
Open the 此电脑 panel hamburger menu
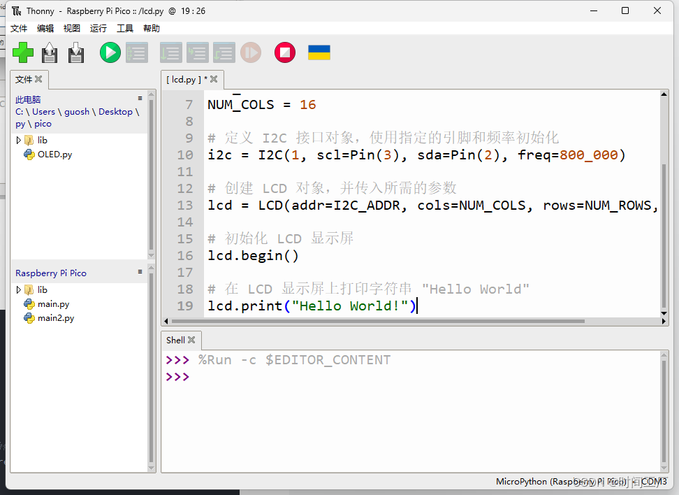[x=139, y=98]
